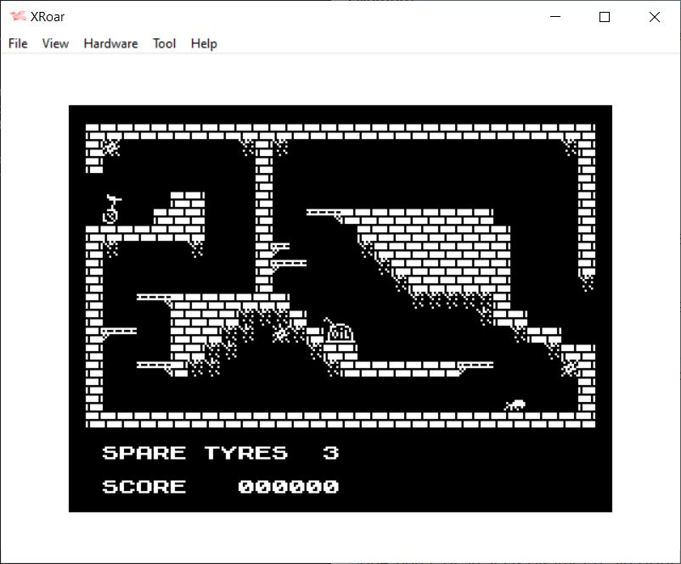Close the XRoar emulator window
Viewport: 681px width, 564px height.
pos(654,17)
